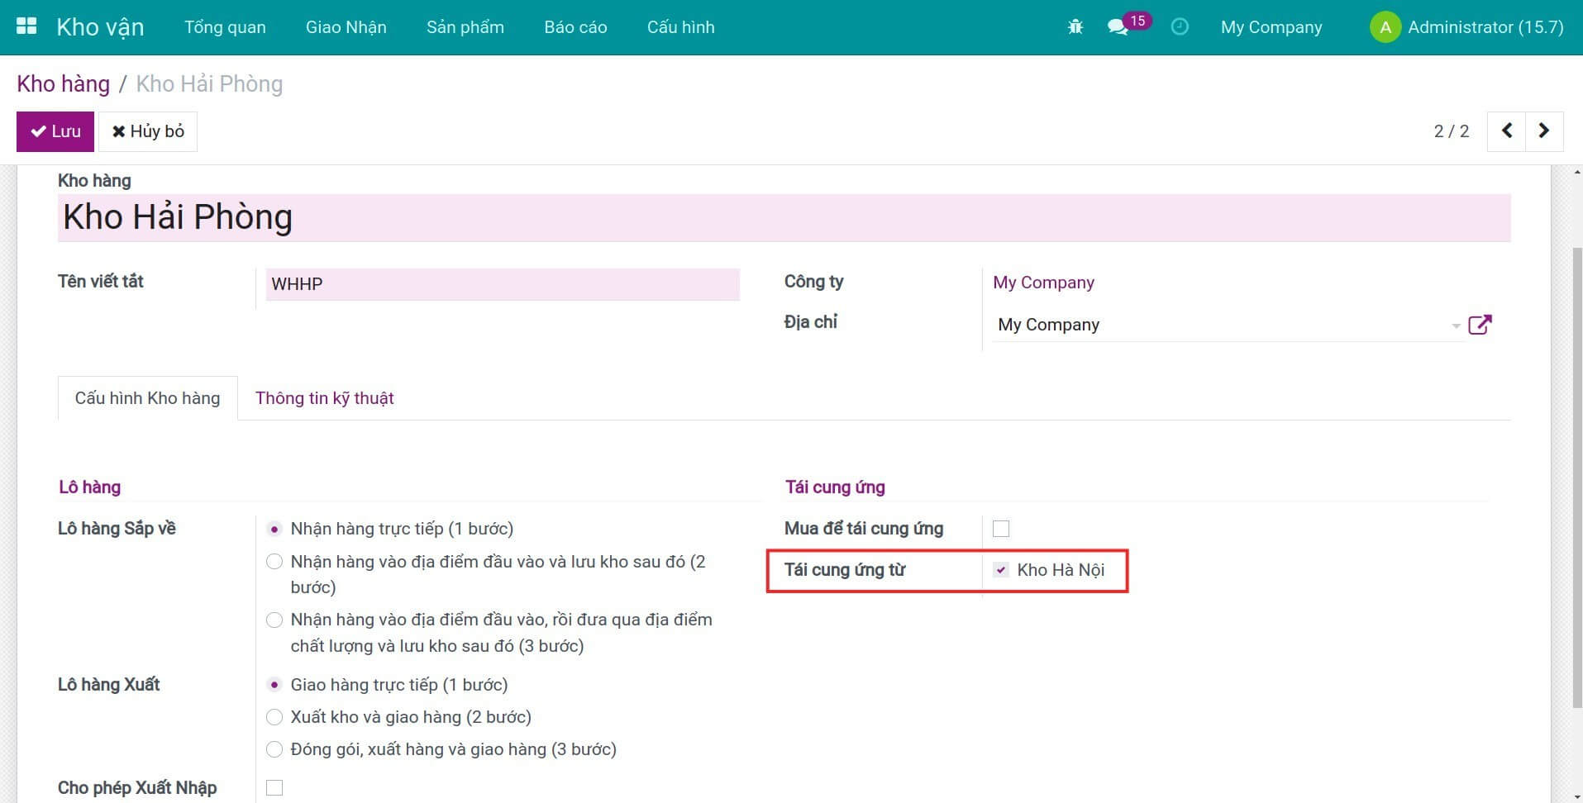This screenshot has width=1583, height=803.
Task: Click the Lưu save button
Action: (x=55, y=131)
